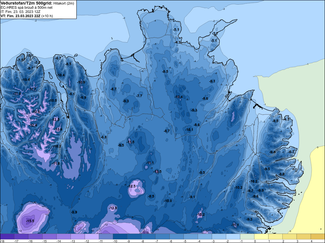This screenshot has height=243, width=325.
Task: Click the -10.9 temperature label
Action: pos(81,82)
